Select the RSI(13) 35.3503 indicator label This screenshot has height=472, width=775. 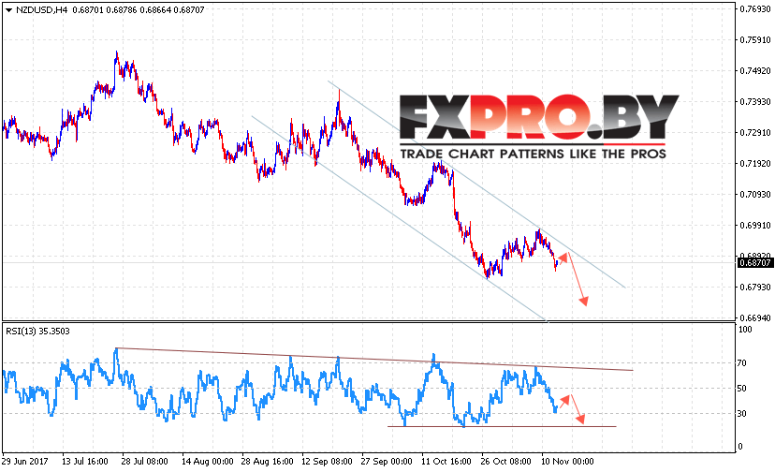37,331
